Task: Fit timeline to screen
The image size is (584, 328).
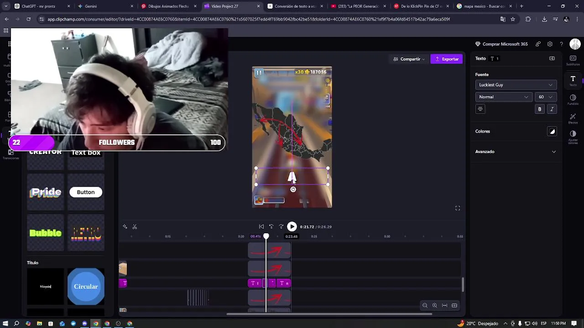Action: [x=444, y=306]
